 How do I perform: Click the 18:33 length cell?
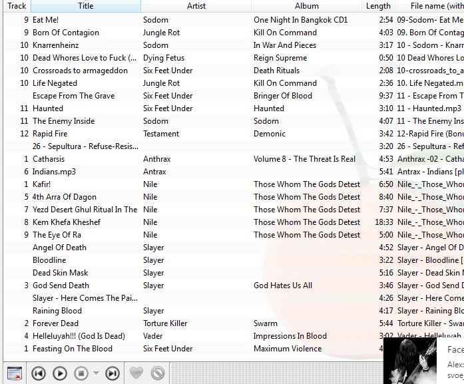coord(384,222)
